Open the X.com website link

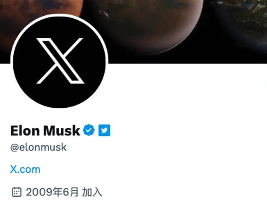tap(25, 169)
